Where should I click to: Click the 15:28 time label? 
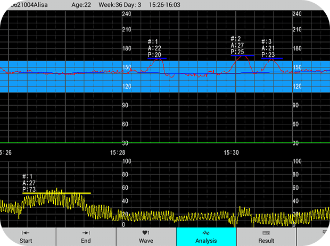[x=118, y=152]
